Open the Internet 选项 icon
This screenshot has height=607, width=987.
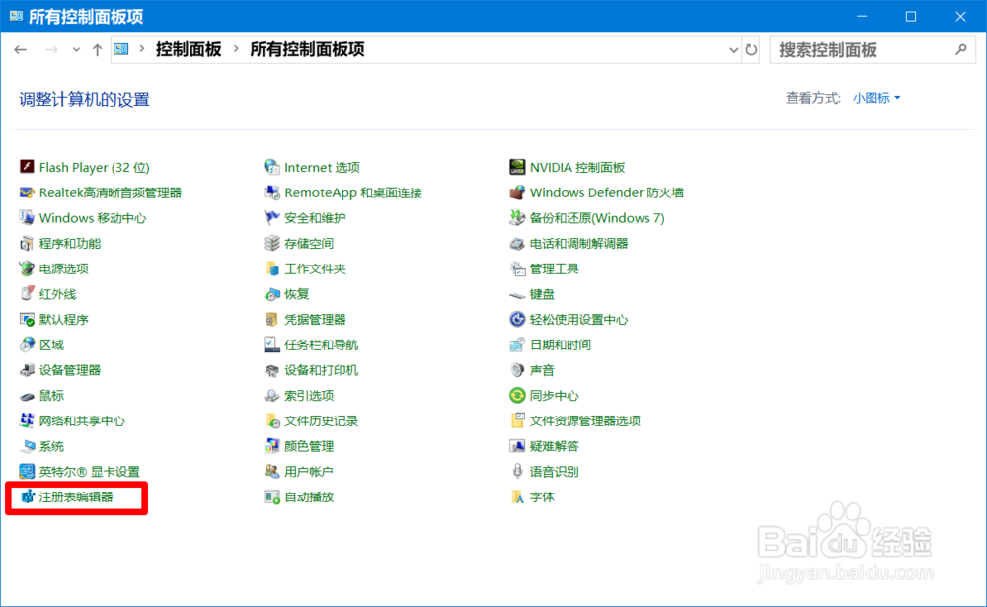click(272, 167)
